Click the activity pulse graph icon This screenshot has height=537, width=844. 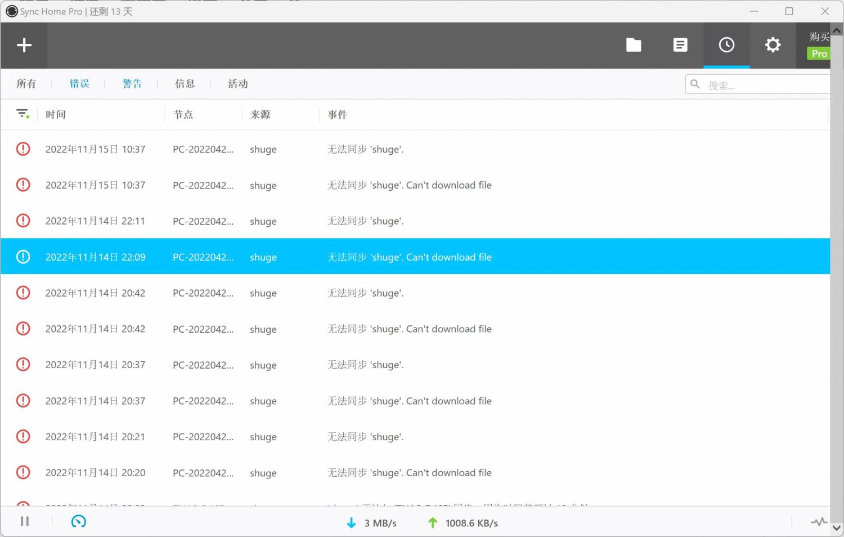coord(819,522)
